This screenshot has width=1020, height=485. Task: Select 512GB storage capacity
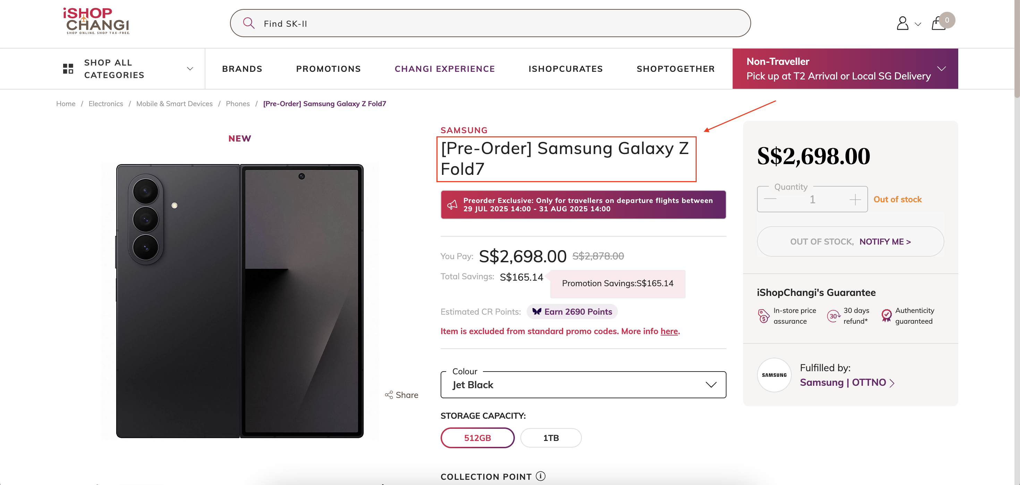coord(477,438)
